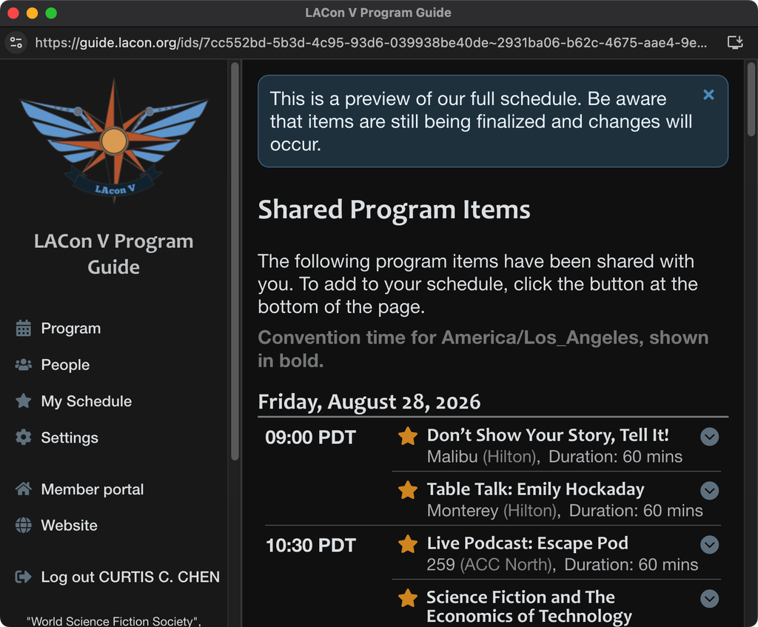
Task: Open Live Podcast: Escape Pod title
Action: coord(527,543)
